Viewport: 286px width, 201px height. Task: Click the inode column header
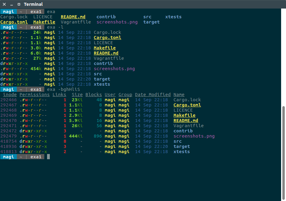point(10,95)
